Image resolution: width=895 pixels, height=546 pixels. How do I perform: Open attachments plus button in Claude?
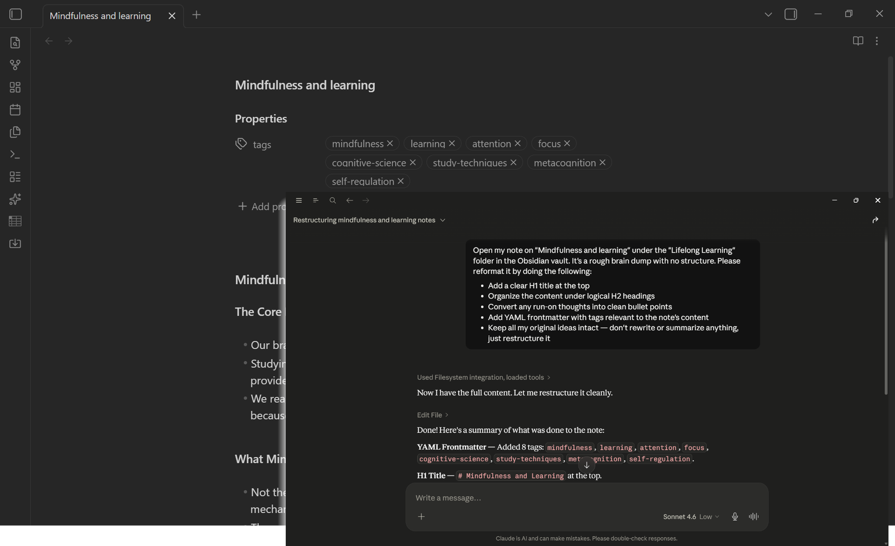coord(421,517)
